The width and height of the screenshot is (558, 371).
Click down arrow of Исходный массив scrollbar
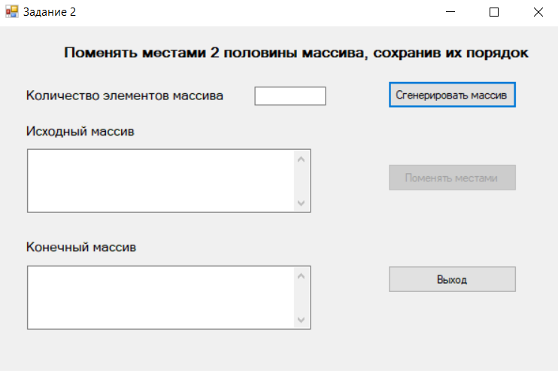tap(301, 203)
